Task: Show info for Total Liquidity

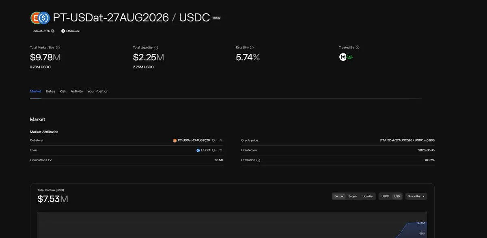Action: coord(156,47)
